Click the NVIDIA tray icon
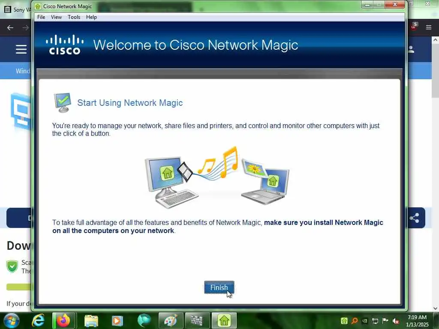Viewport: 439px width, 329px height. (x=364, y=321)
